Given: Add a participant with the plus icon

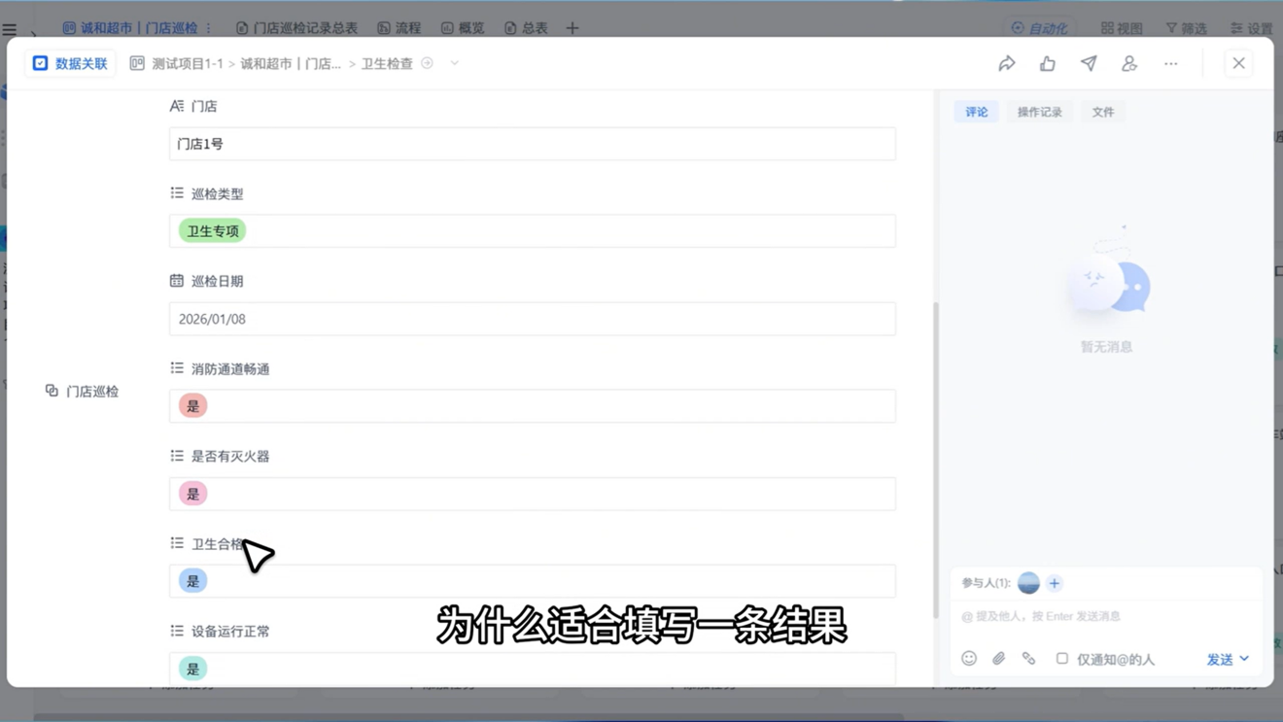Looking at the screenshot, I should point(1055,583).
